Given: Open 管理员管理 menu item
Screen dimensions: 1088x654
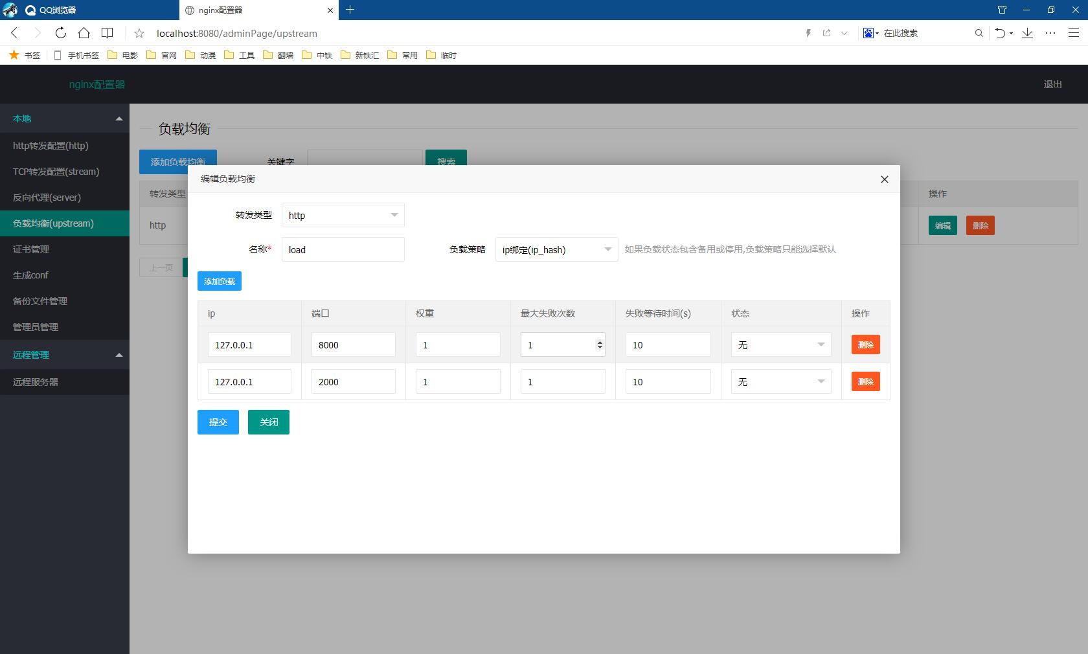Looking at the screenshot, I should (65, 327).
